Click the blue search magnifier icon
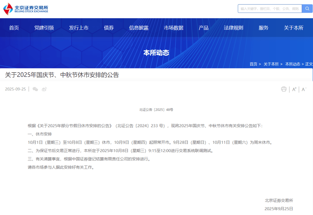The height and width of the screenshot is (215, 313). pos(307,9)
